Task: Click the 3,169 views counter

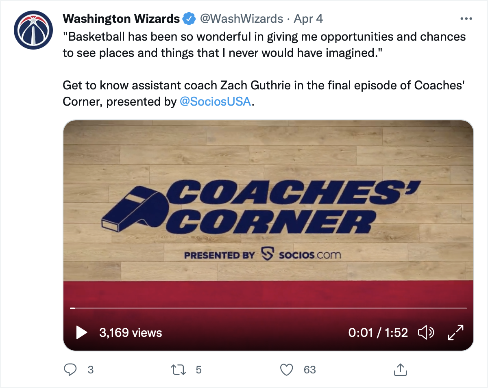Action: 131,333
